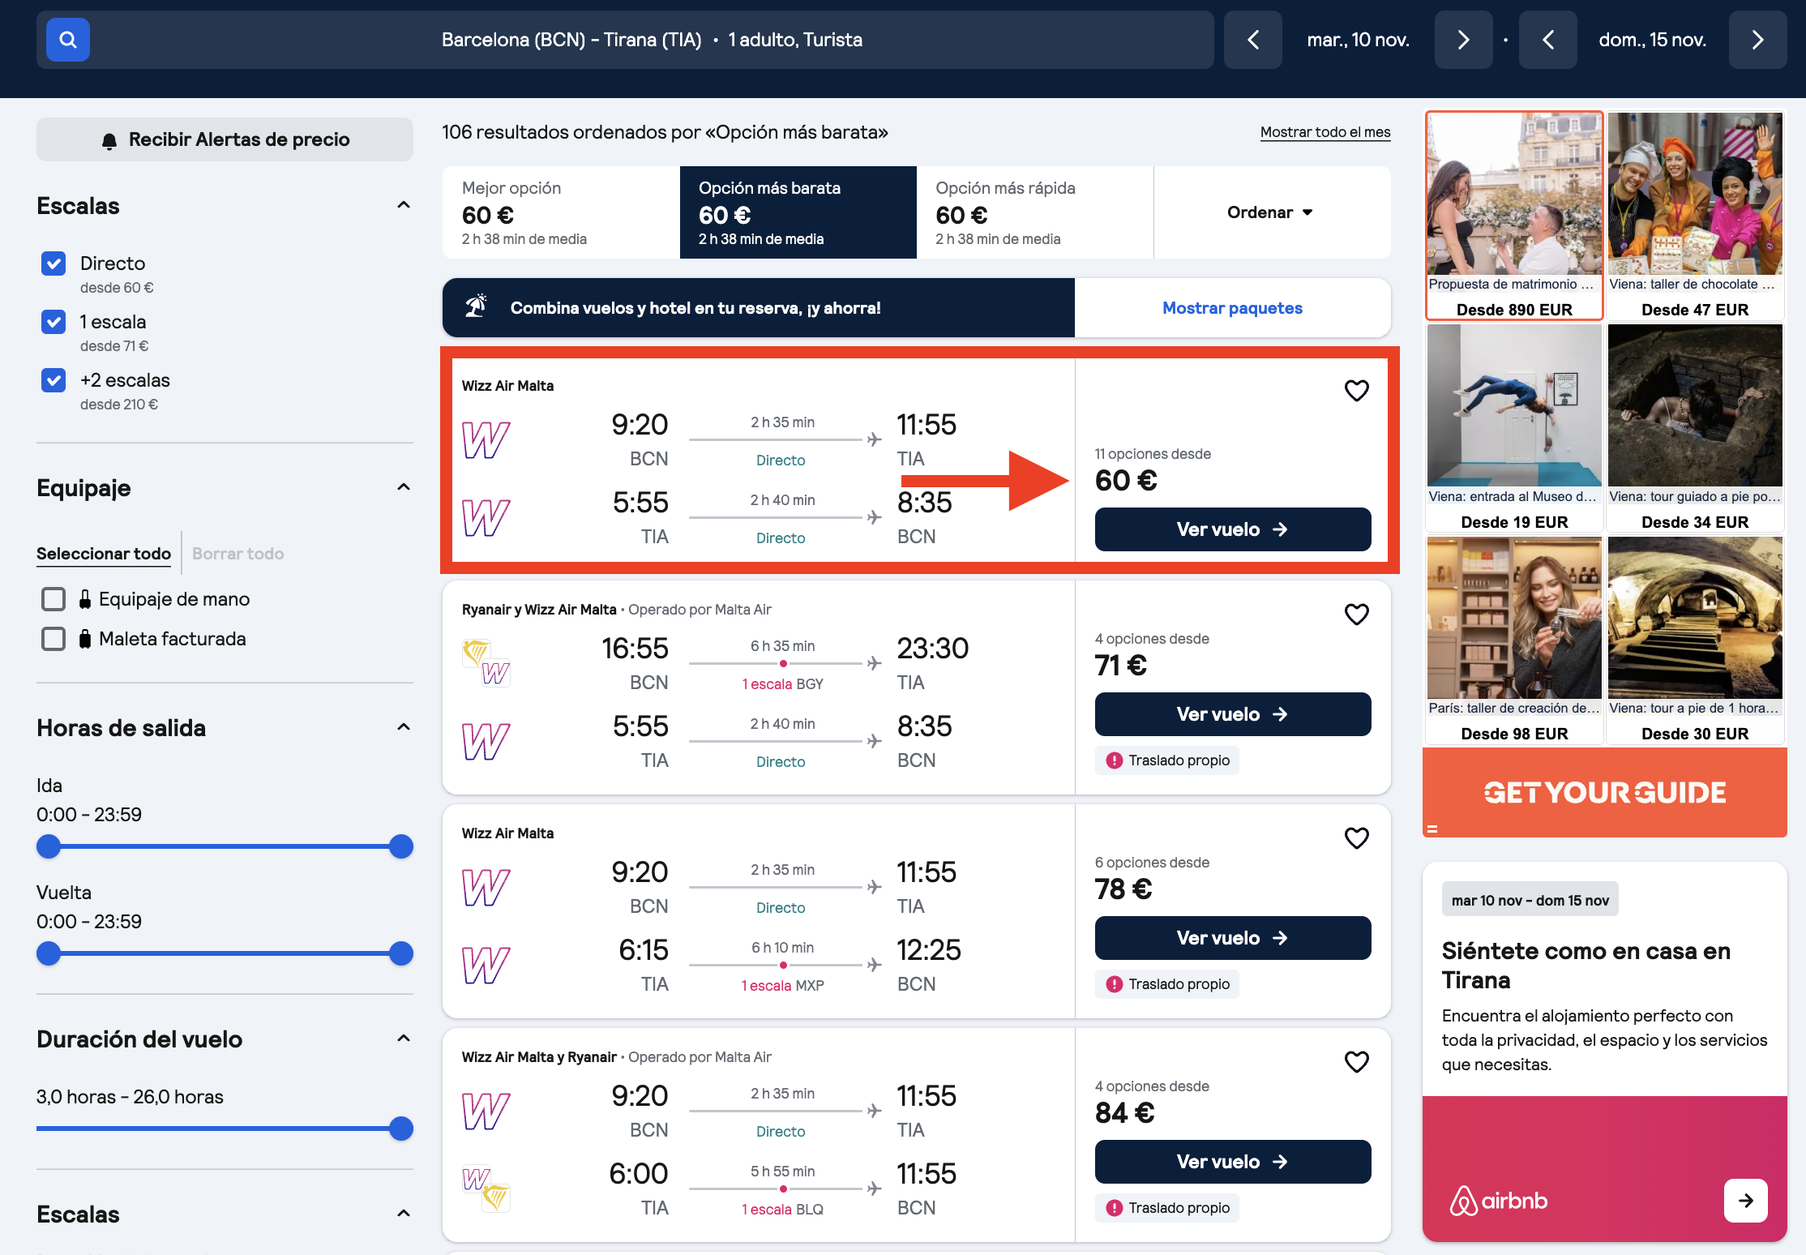Click Seleccionar todo under Equipaje
Screen dimensions: 1806x1255
[x=104, y=554]
